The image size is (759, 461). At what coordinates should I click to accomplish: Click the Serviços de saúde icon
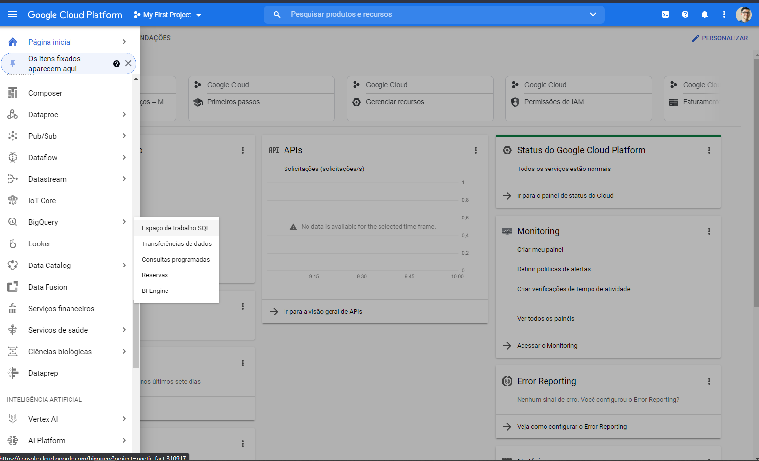click(13, 330)
